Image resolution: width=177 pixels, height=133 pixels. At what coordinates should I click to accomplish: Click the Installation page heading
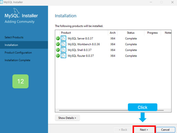[66, 16]
